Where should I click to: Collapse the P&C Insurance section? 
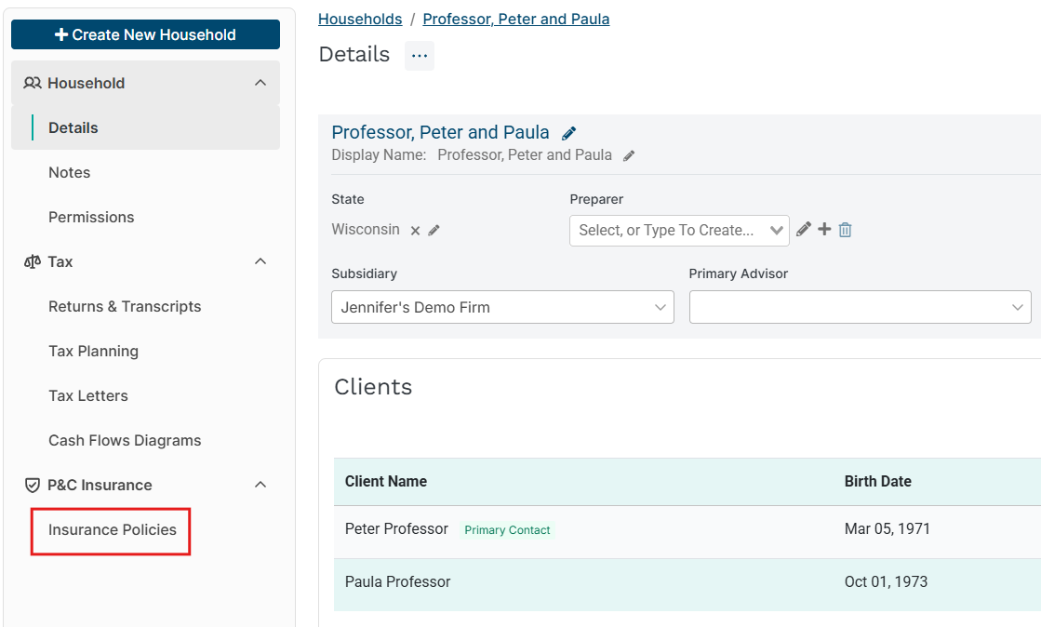point(260,485)
